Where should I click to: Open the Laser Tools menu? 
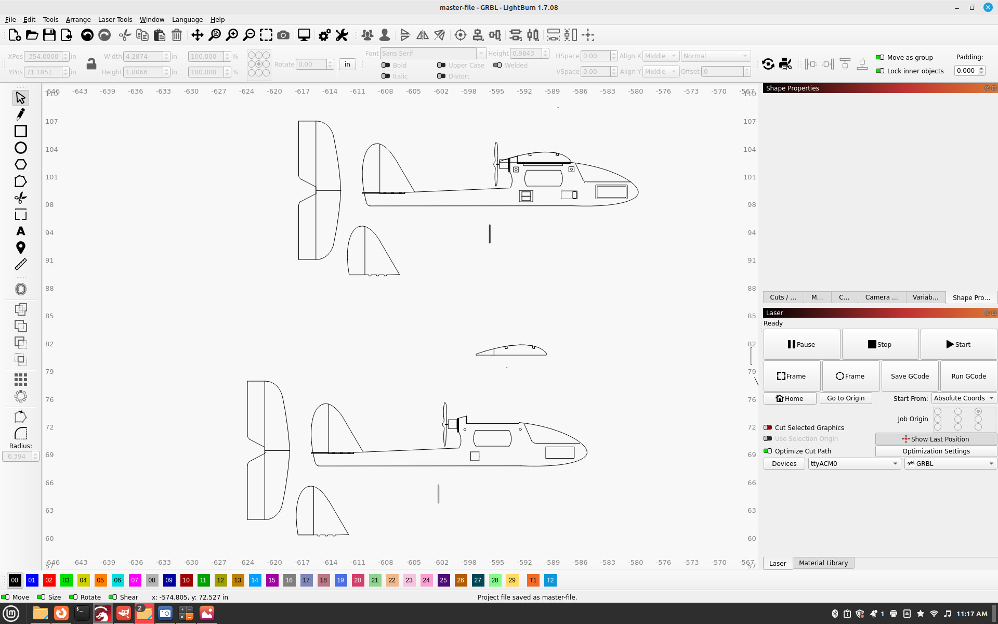click(x=115, y=19)
